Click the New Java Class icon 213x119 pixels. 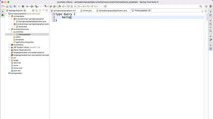[x=54, y=6]
